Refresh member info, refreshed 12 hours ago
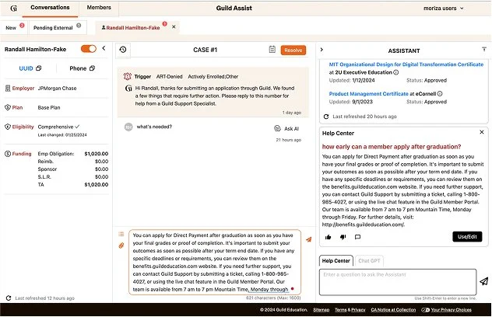492x317 pixels. pos(9,298)
